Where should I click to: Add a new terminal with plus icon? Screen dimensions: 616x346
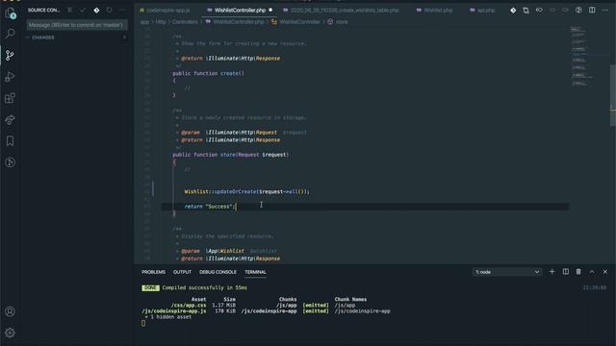pyautogui.click(x=552, y=271)
